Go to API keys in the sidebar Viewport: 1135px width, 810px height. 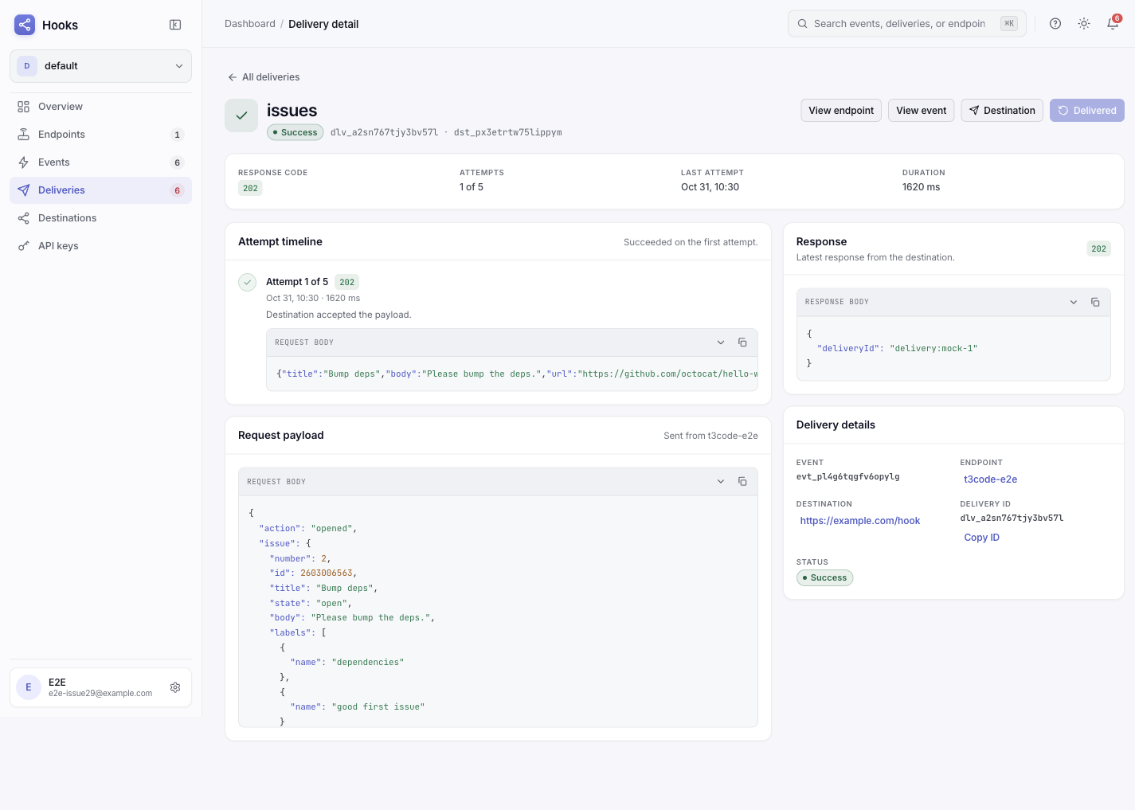coord(100,246)
